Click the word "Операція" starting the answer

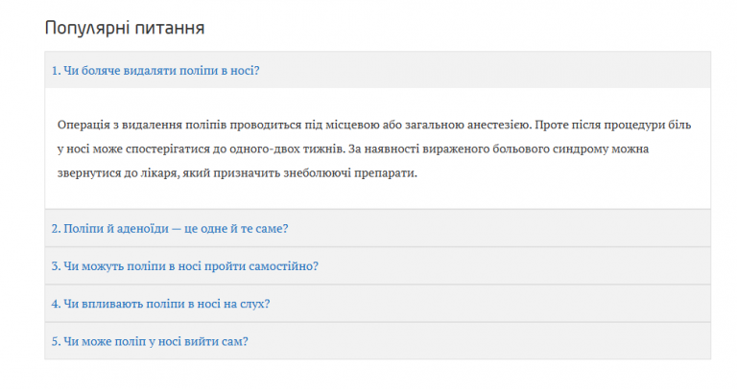[x=84, y=126]
